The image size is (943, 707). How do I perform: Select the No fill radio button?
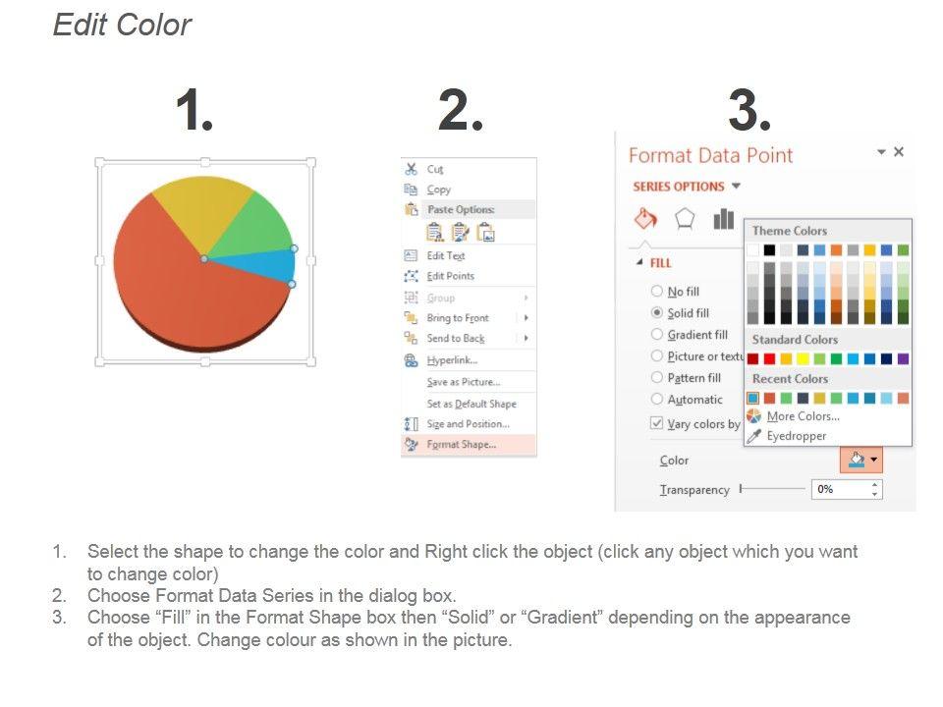click(657, 292)
